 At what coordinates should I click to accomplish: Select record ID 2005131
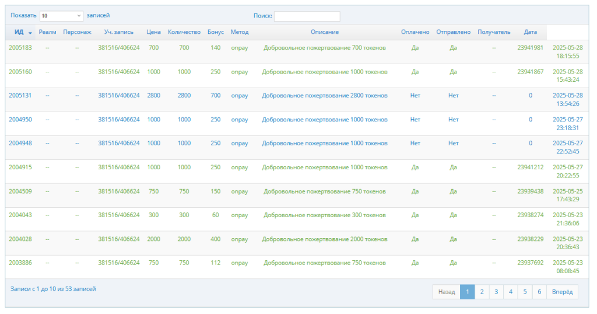(20, 96)
